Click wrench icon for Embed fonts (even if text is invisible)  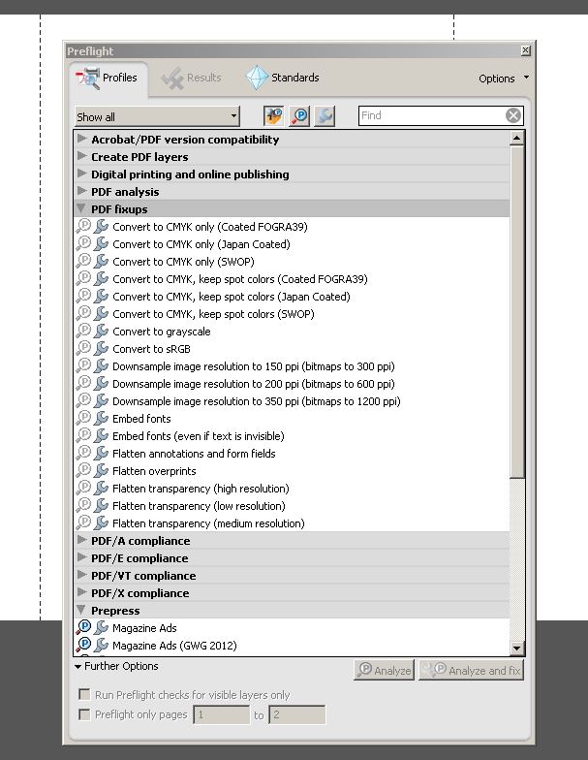coord(101,436)
